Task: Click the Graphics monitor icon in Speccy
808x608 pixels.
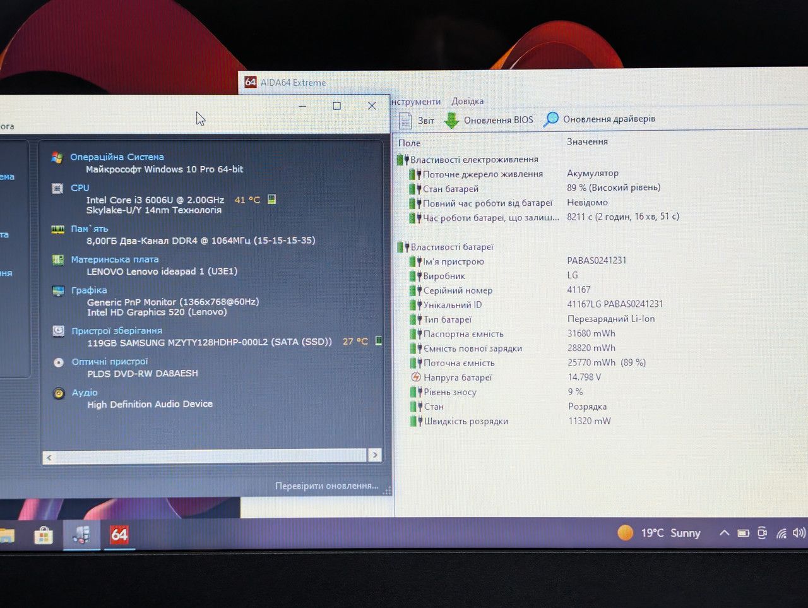Action: (x=59, y=290)
